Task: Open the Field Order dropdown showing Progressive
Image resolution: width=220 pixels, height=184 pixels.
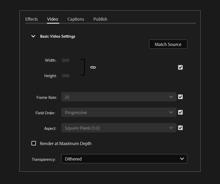Action: click(119, 112)
